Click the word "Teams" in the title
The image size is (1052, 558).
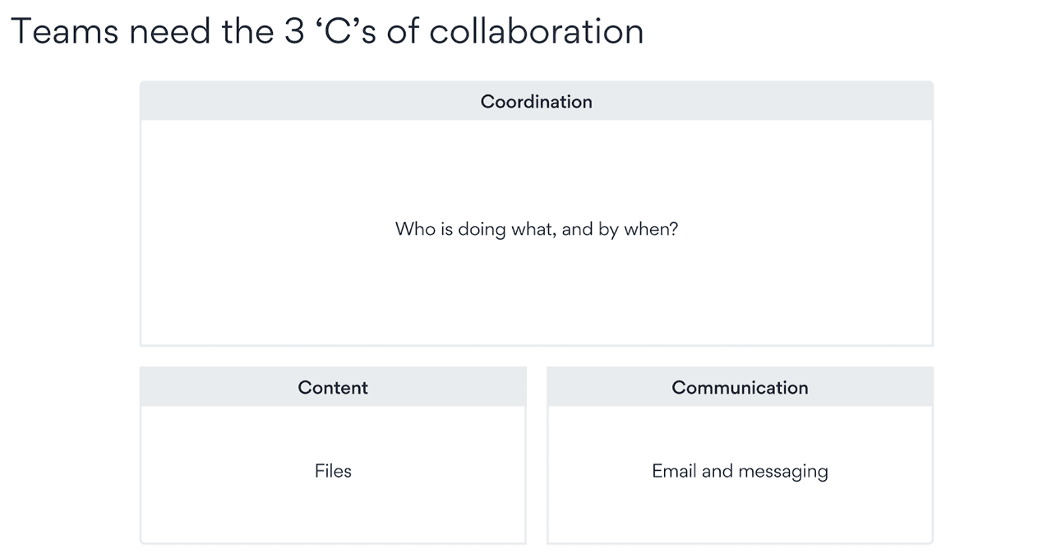point(65,31)
